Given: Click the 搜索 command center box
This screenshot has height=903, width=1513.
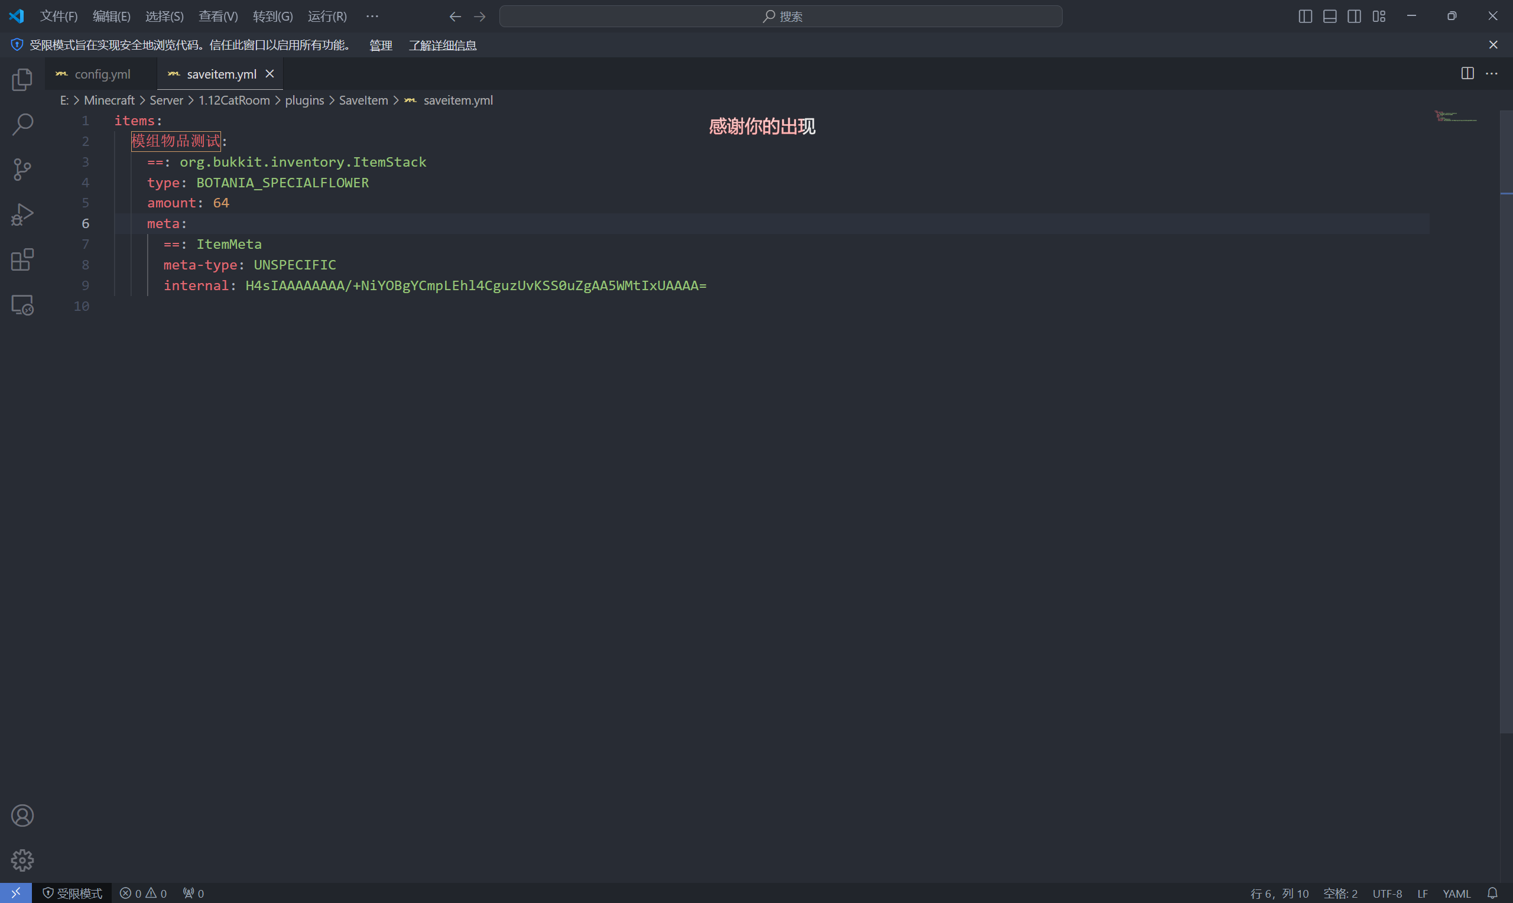Looking at the screenshot, I should [781, 17].
